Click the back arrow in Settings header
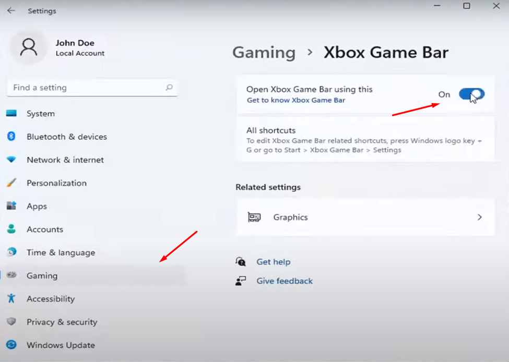This screenshot has width=509, height=362. pos(11,11)
